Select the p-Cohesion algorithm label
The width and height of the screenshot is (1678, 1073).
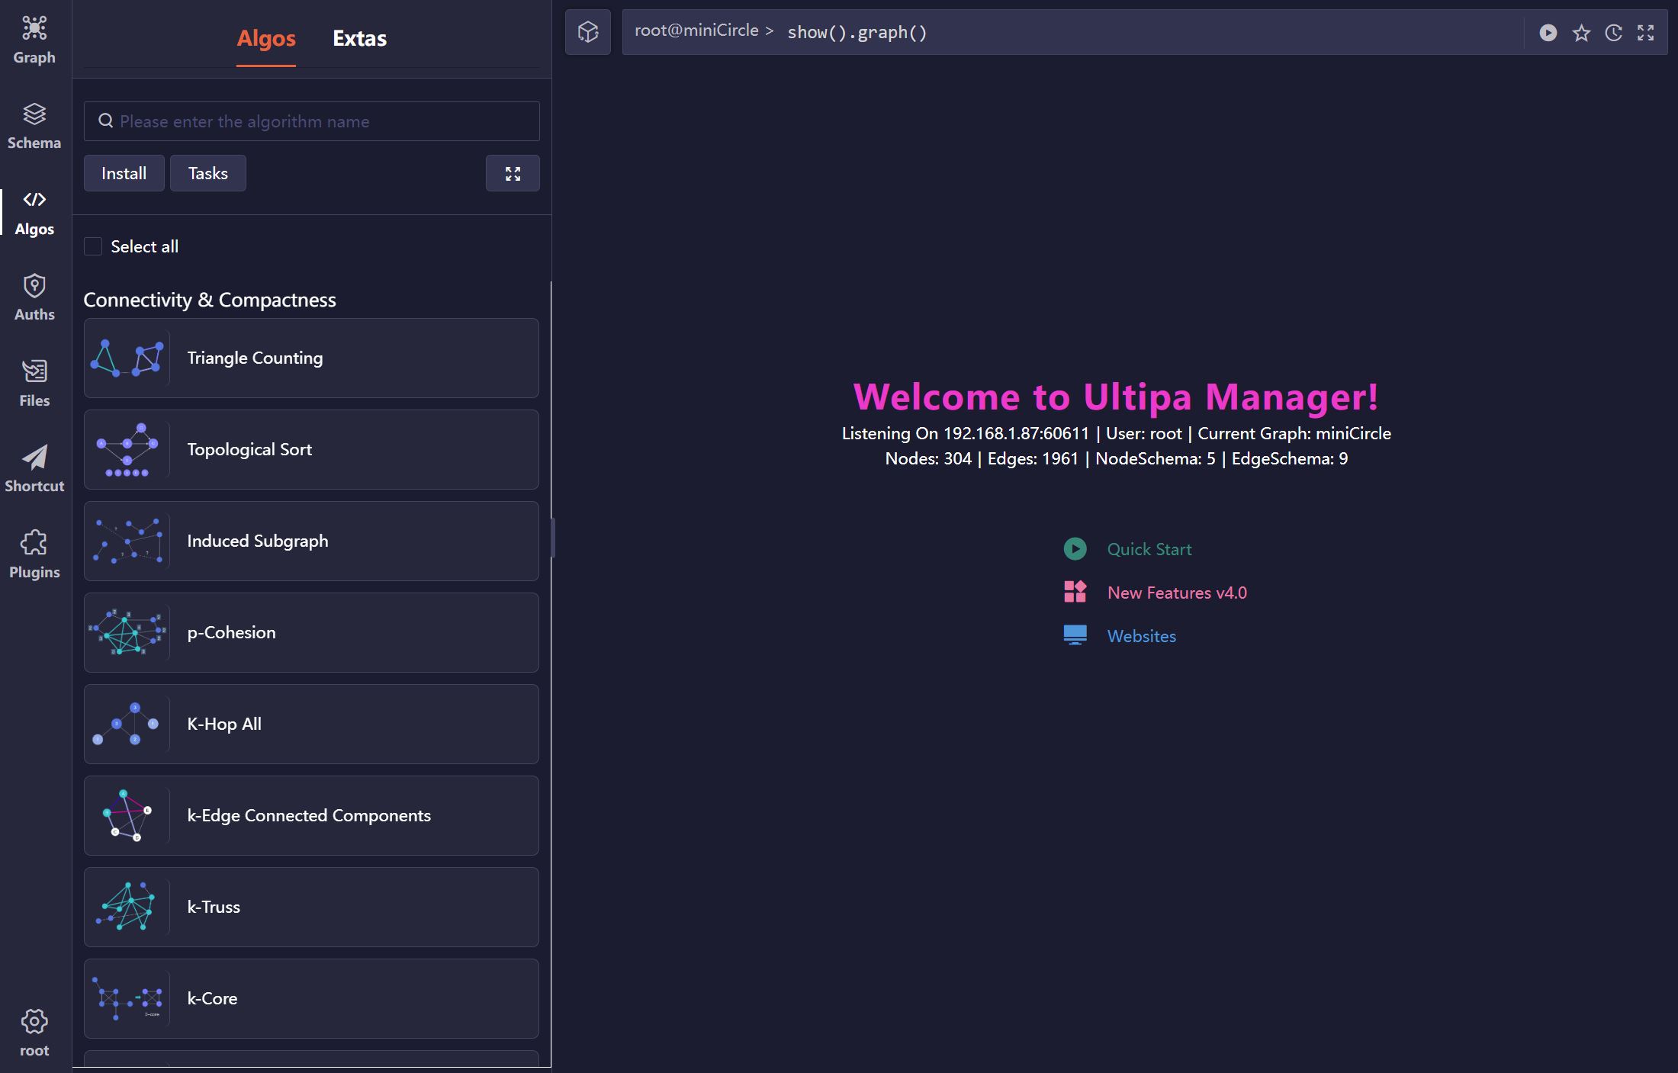(x=231, y=632)
